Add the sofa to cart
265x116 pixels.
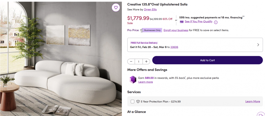pos(207,60)
